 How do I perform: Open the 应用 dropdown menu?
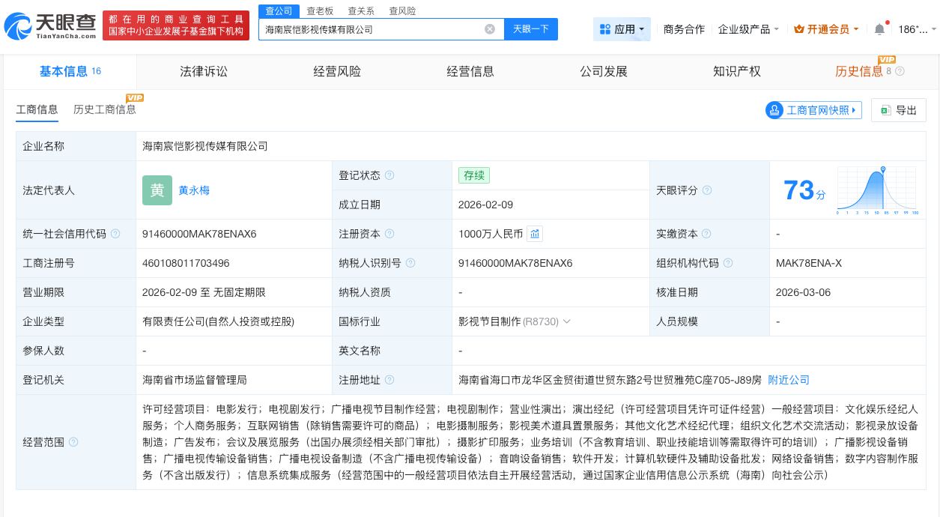pyautogui.click(x=622, y=28)
